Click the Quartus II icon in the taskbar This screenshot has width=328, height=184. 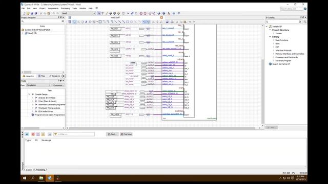coord(50,178)
